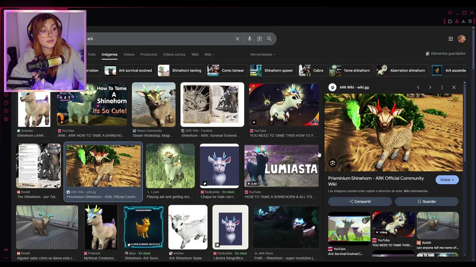Open search by image camera icon
This screenshot has width=476, height=267.
[x=260, y=39]
